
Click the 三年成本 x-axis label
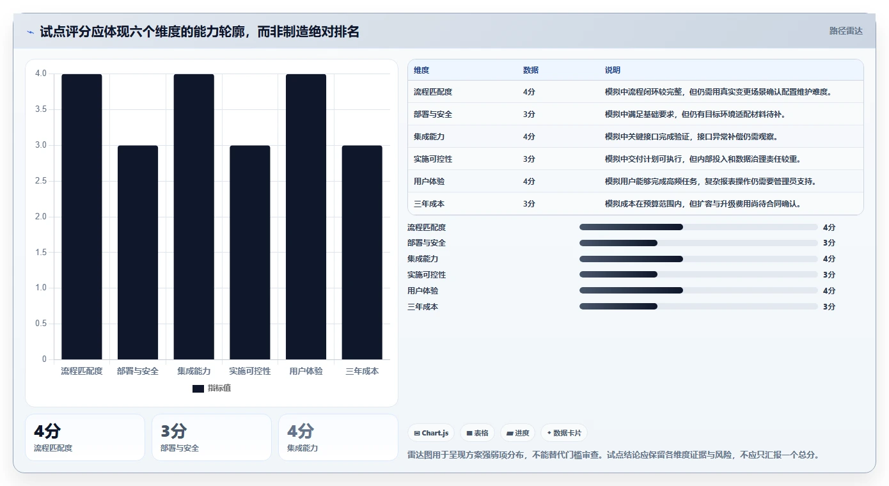tap(362, 371)
